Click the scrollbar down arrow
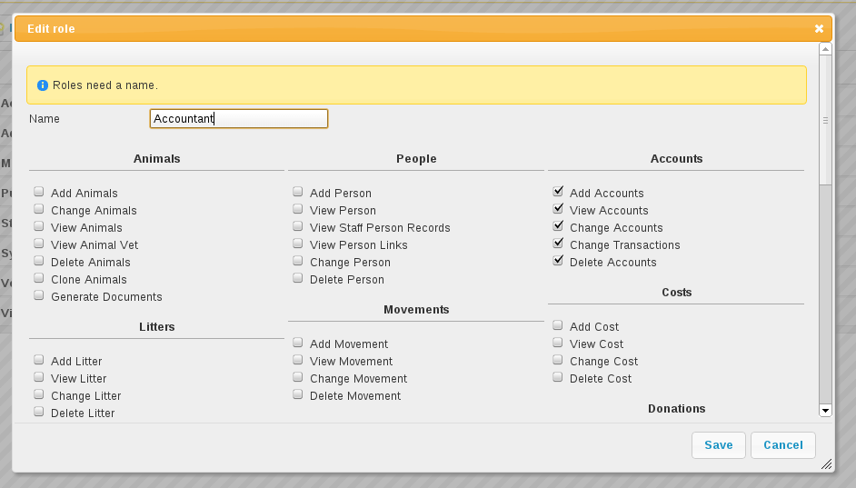856x488 pixels. [825, 411]
